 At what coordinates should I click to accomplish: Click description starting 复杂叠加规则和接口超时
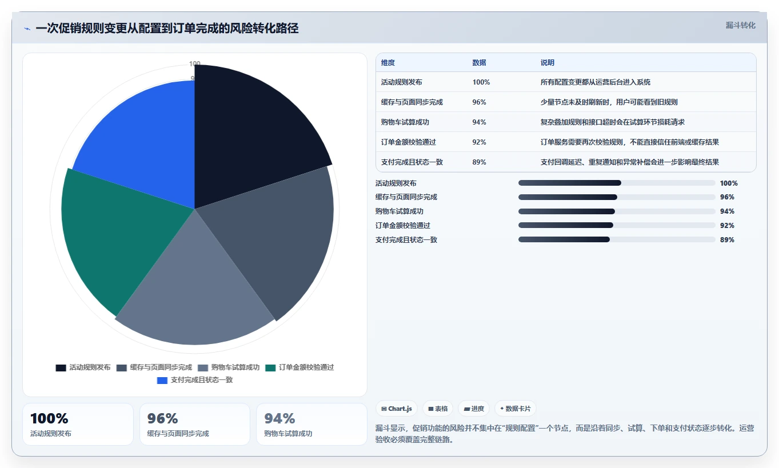613,122
